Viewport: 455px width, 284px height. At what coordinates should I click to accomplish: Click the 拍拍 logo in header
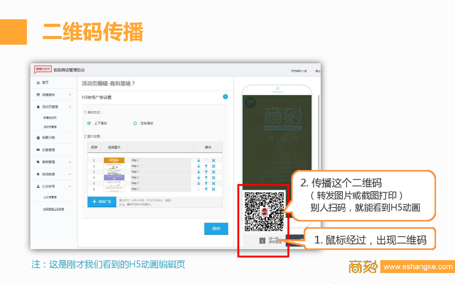tap(43, 69)
